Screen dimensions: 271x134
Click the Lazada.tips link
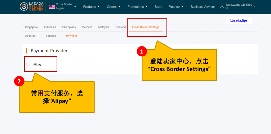coord(239,20)
